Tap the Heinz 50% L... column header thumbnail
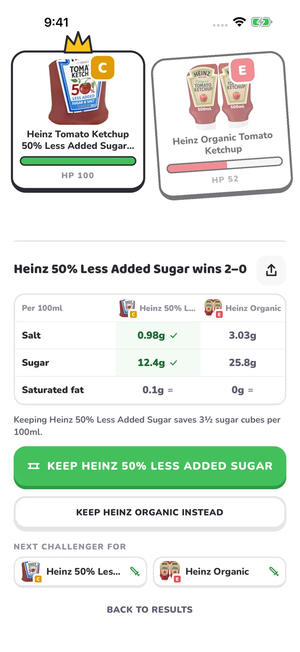 pos(128,308)
